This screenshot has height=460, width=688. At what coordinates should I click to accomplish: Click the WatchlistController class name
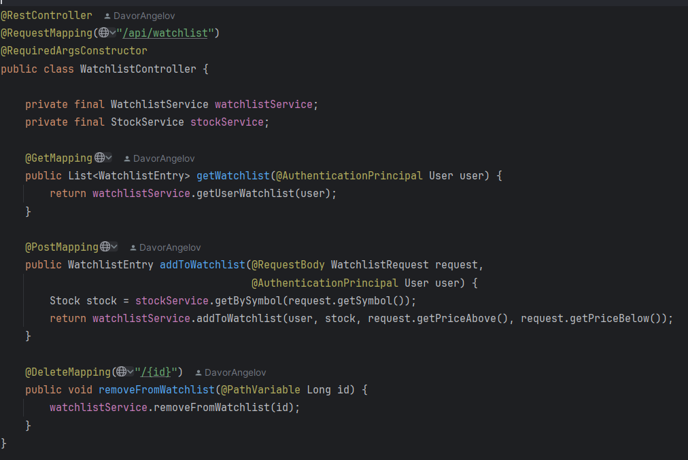[138, 69]
